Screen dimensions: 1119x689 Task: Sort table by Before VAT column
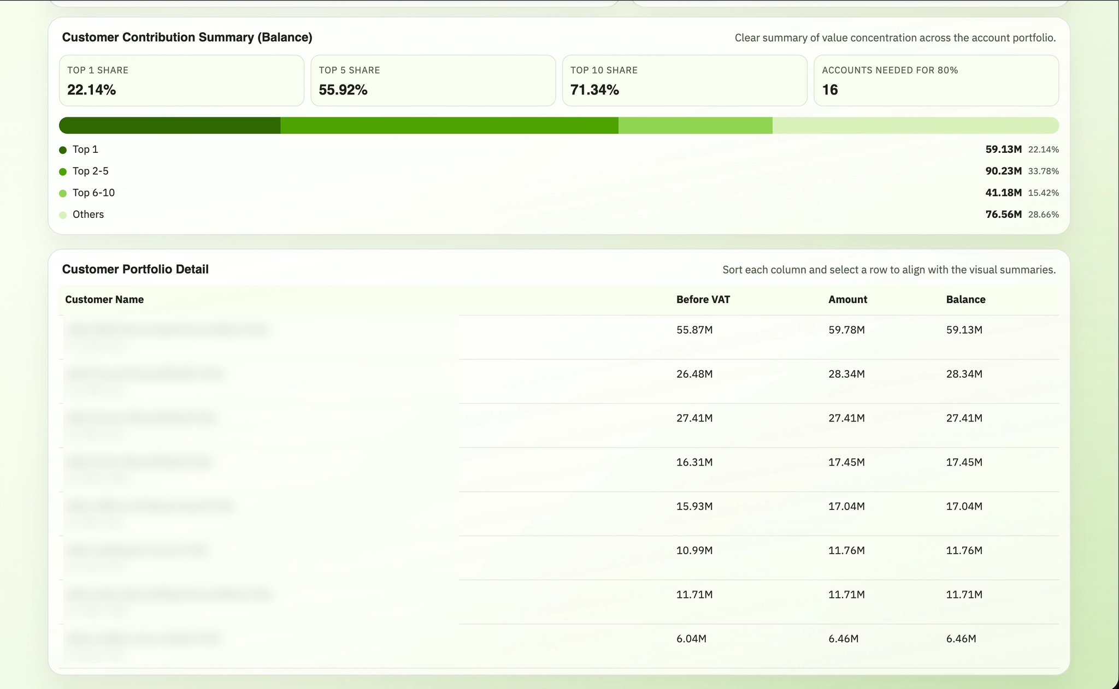[703, 300]
